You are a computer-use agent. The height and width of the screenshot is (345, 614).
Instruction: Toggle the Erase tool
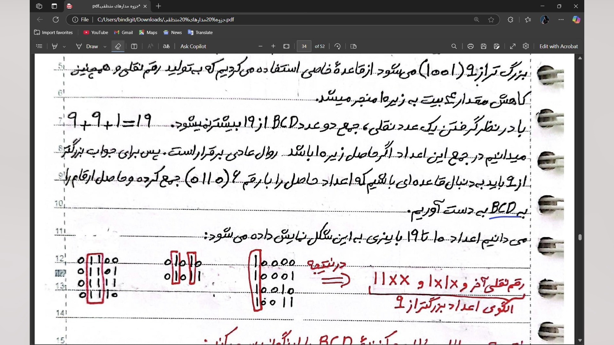coord(118,46)
